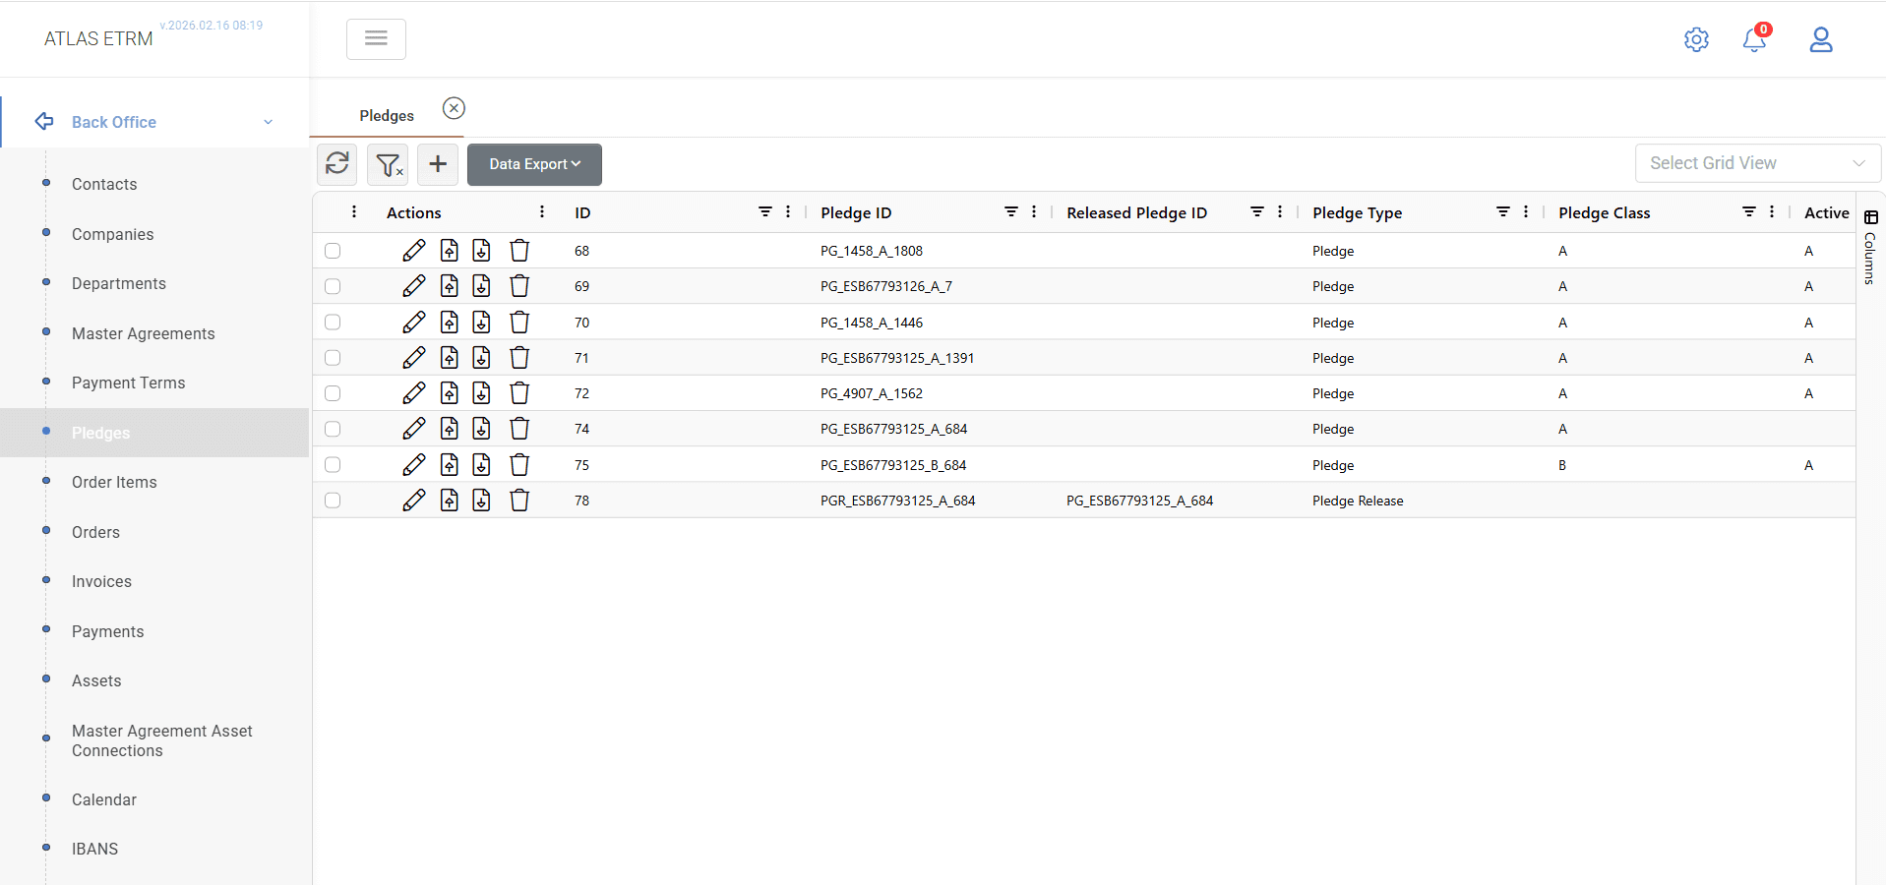
Task: Tick the checkbox for pledge ID 68
Action: [333, 251]
